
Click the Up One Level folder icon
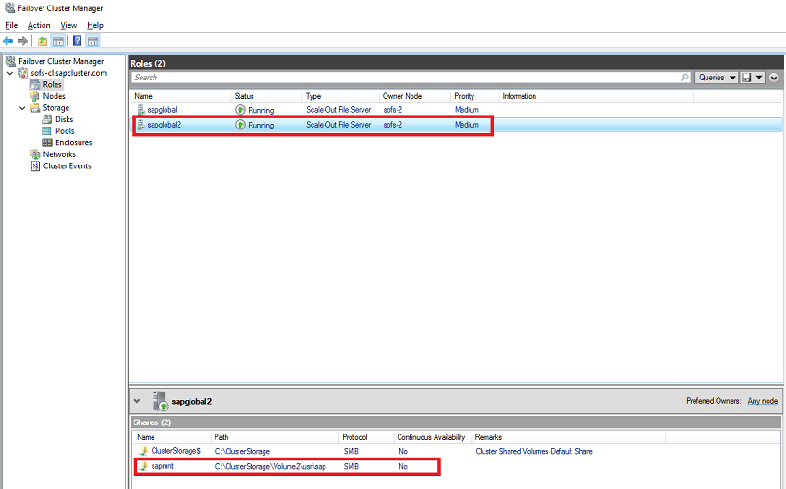point(43,41)
